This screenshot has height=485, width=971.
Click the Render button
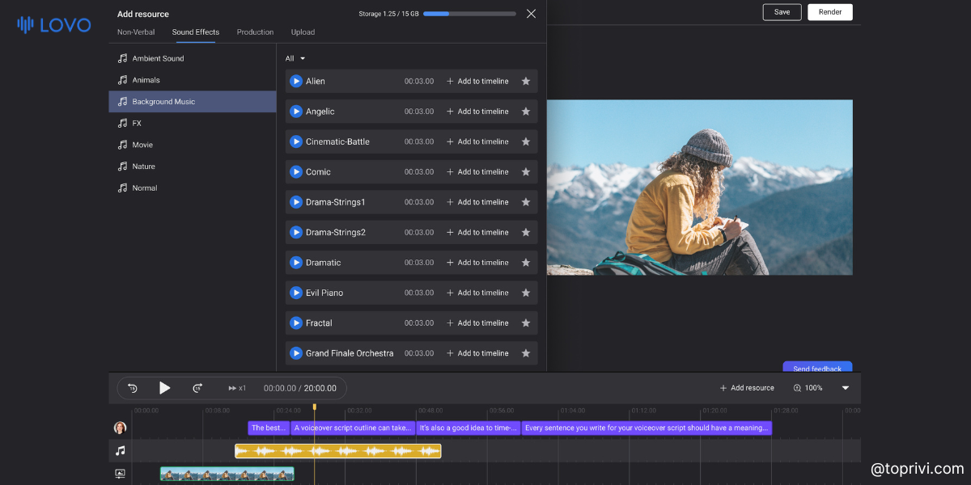(x=830, y=12)
